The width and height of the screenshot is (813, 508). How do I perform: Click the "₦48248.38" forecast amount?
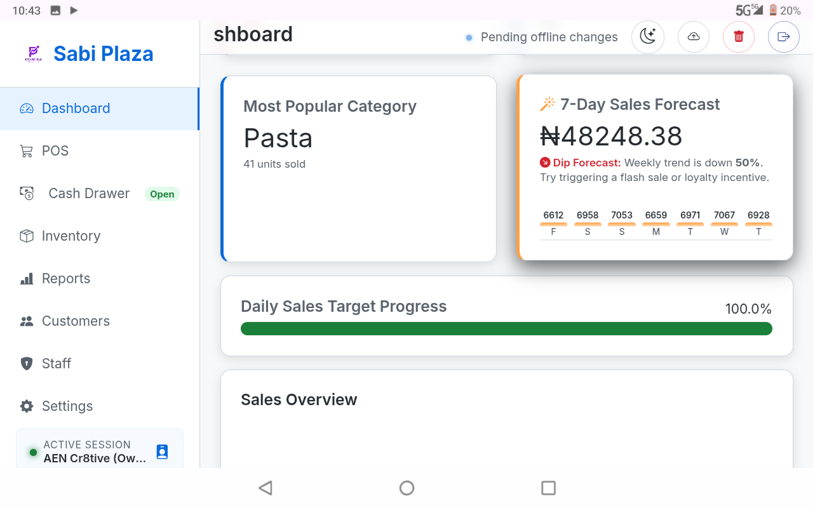(x=611, y=137)
